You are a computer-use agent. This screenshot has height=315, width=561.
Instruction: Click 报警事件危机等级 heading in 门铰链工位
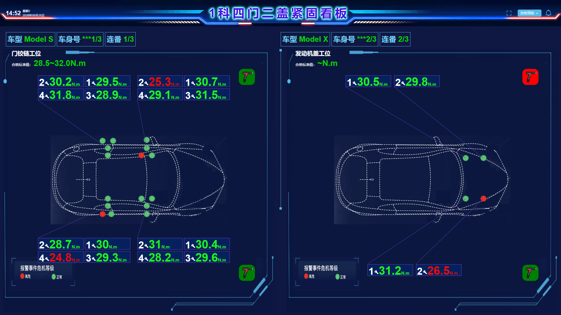pos(37,268)
